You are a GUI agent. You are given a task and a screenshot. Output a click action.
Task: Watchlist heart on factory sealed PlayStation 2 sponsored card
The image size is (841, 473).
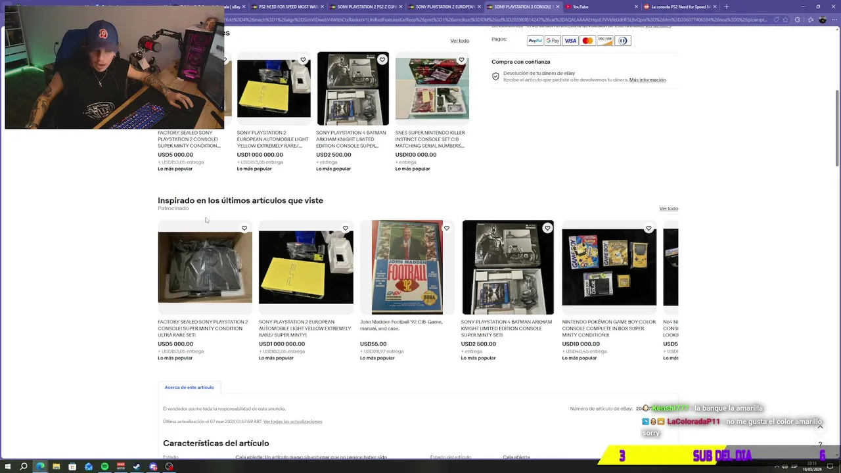click(244, 228)
